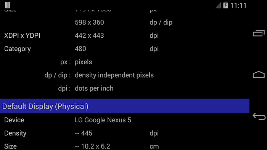The width and height of the screenshot is (267, 150).
Task: Tap the barcode notification icon in status bar
Action: (x=7, y=5)
